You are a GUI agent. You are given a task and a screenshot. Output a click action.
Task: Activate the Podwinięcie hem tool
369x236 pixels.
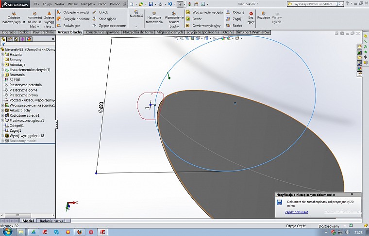pos(68,25)
